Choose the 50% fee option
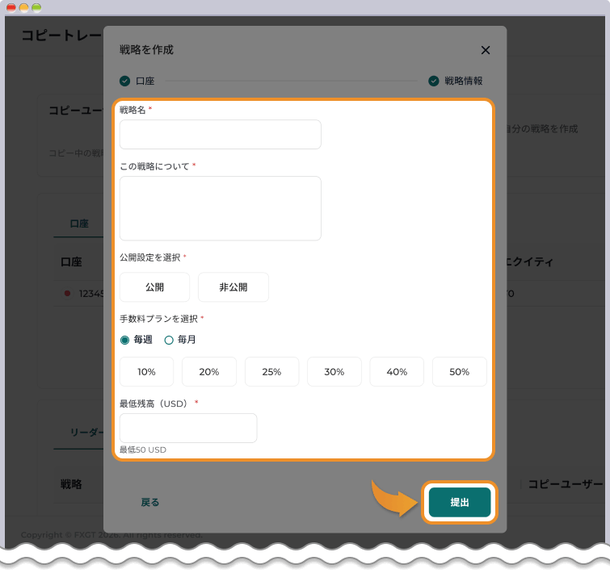The width and height of the screenshot is (610, 573). [x=460, y=372]
